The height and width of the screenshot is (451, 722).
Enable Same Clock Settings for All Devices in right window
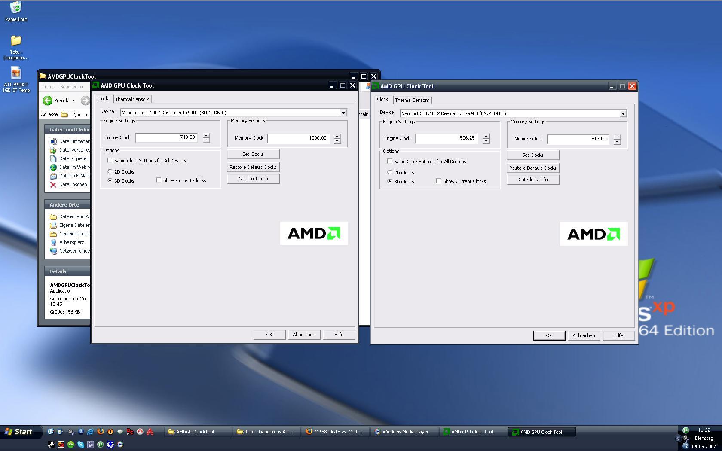(389, 162)
